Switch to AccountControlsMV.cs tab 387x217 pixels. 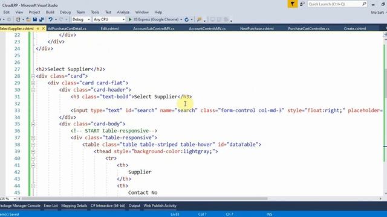pyautogui.click(x=207, y=28)
